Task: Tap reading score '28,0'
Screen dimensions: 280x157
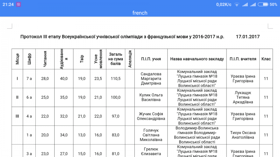Action: point(45,78)
